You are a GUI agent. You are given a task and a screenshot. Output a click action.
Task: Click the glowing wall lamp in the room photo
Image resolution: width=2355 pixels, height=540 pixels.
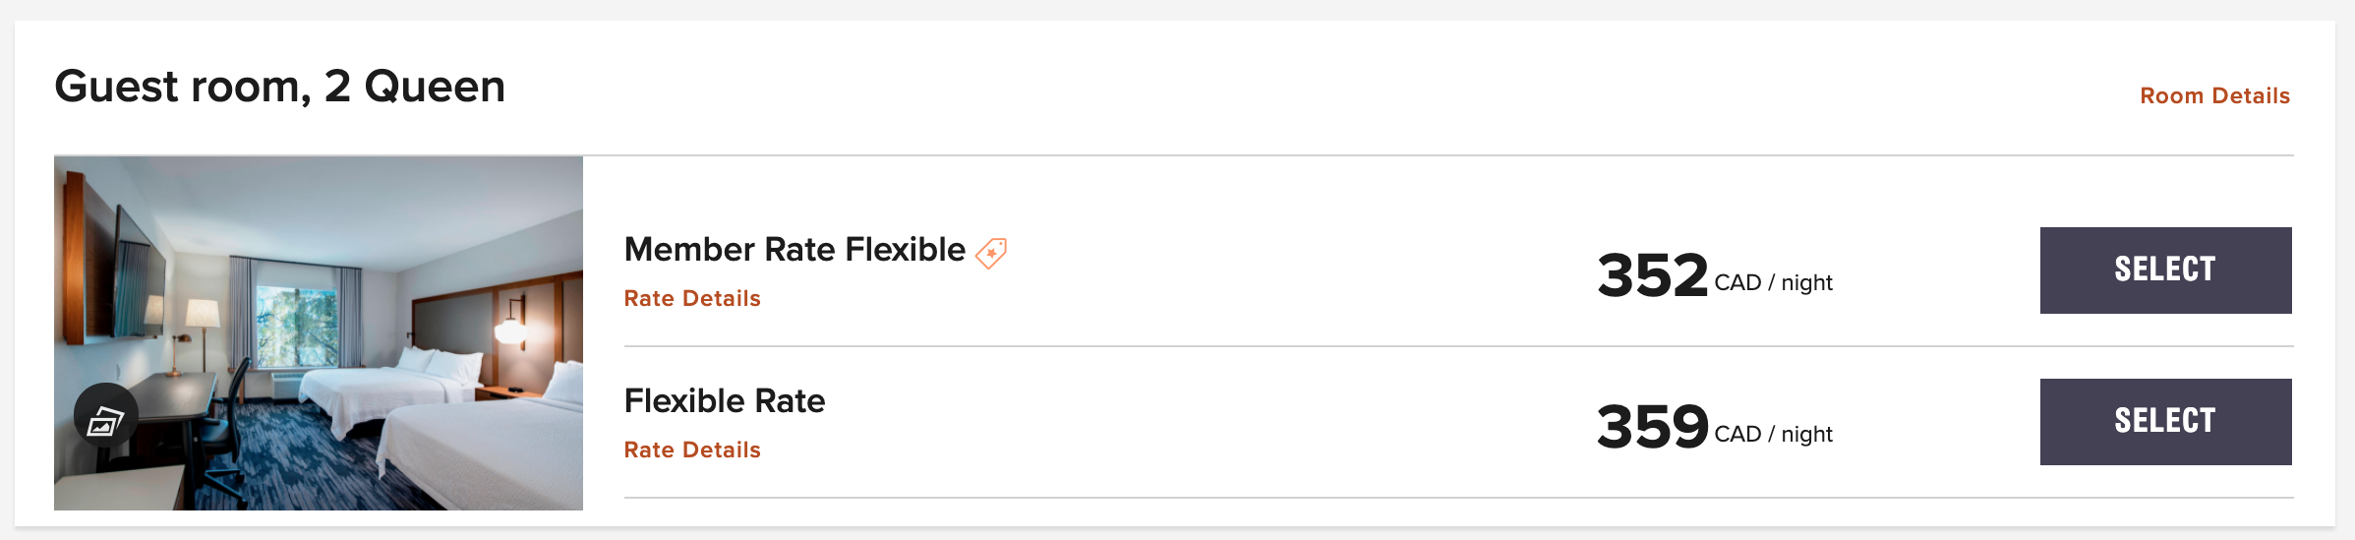tap(509, 328)
